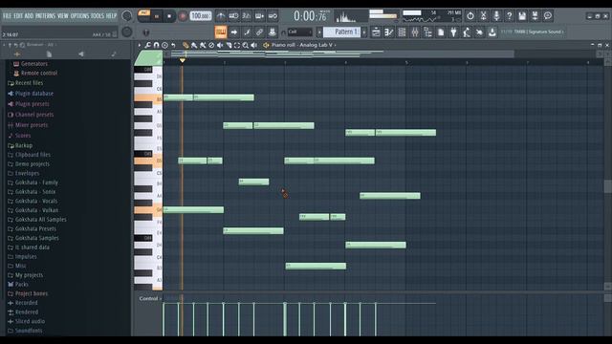Open the FILE menu

coord(7,16)
